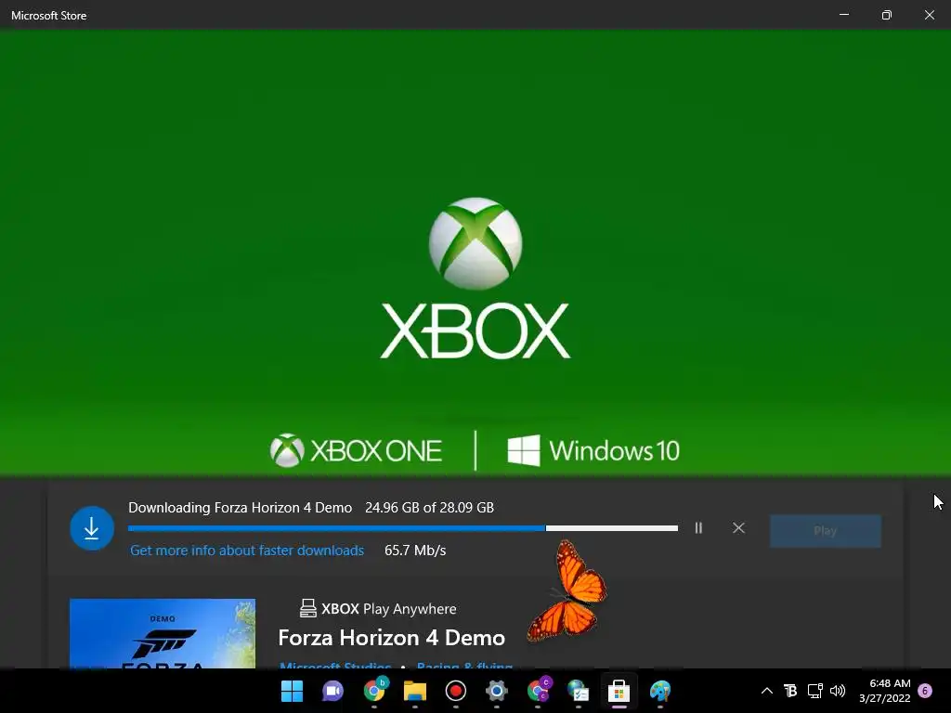
Task: Click the Xbox sphere logo in banner
Action: [x=475, y=243]
